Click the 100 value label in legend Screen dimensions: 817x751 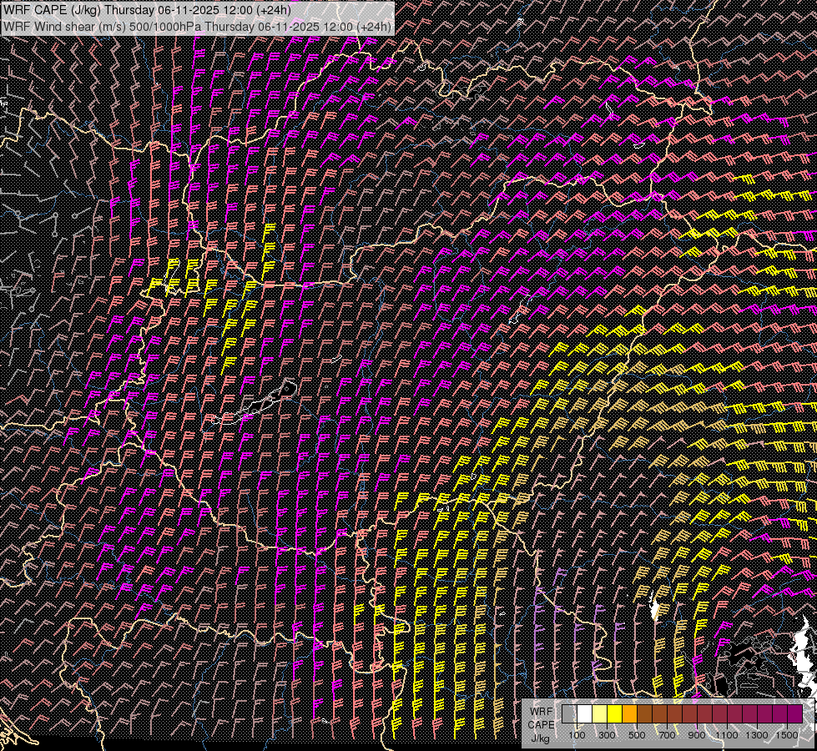[577, 735]
